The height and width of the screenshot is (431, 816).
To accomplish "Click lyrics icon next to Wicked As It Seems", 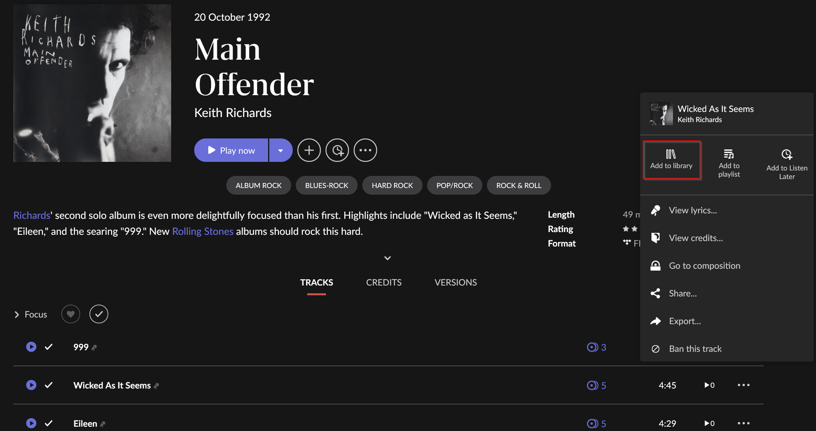I will (156, 386).
